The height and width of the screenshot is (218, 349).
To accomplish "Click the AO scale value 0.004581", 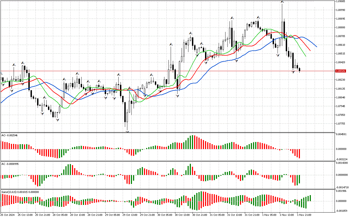I will pos(341,135).
